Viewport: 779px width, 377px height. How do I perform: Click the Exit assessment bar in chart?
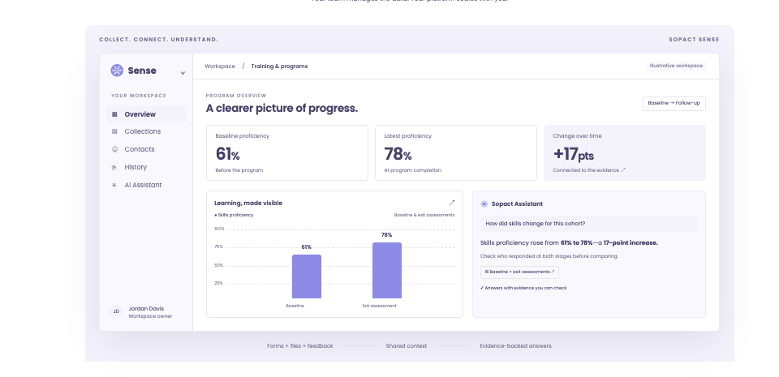click(x=387, y=270)
